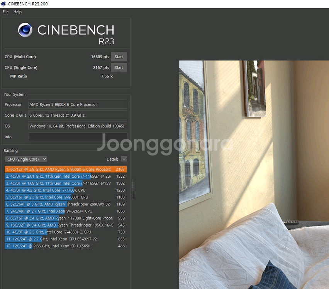
Task: Click the Processor field AMD Ryzen 5 9600X
Action: click(78, 104)
